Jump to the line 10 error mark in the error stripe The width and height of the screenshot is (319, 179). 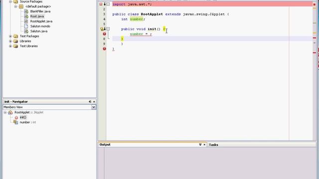315,53
